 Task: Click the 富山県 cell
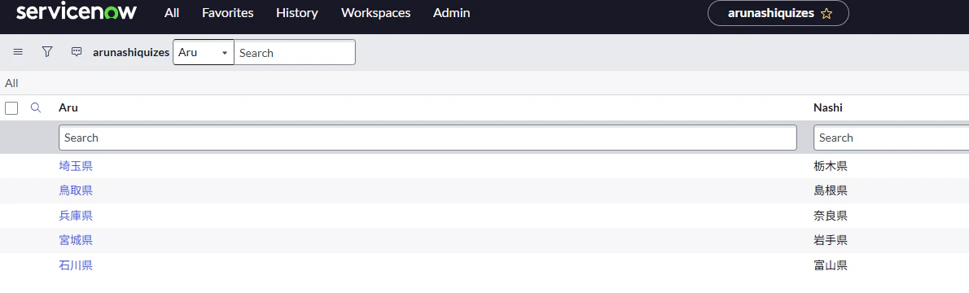[831, 266]
